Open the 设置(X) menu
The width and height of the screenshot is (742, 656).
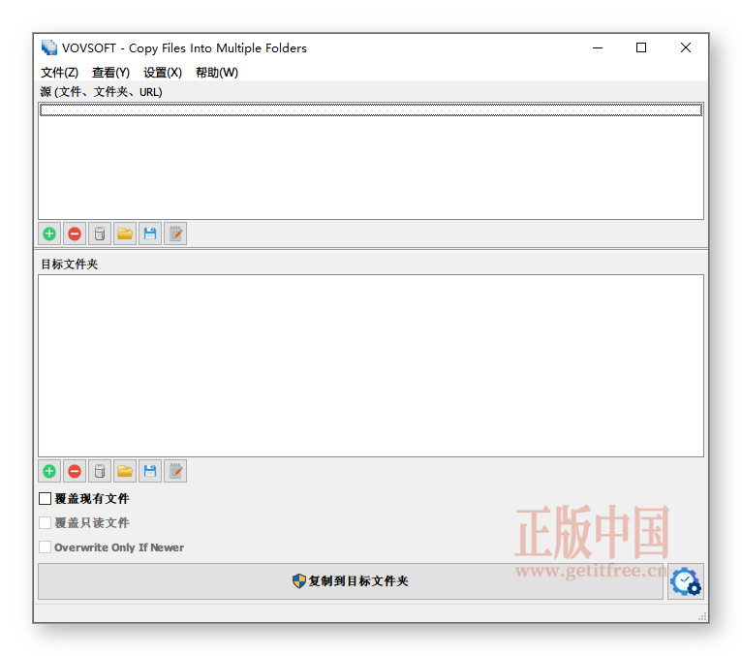click(163, 73)
